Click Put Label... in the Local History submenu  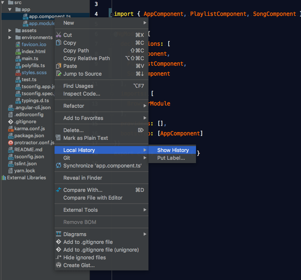pos(172,158)
